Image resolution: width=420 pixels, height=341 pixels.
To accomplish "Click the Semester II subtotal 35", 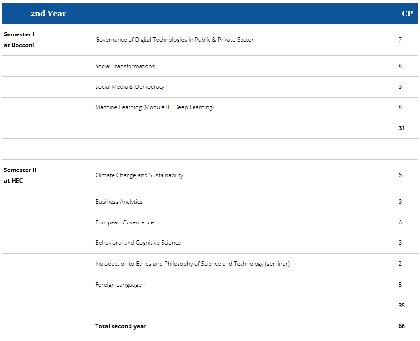I will [x=401, y=306].
